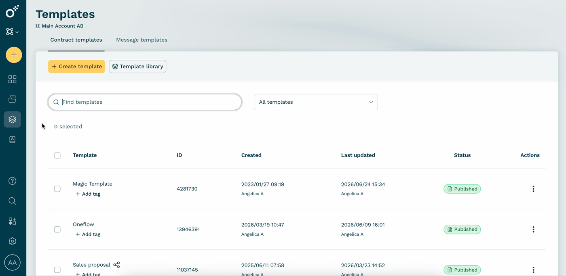
Task: Click the search magnifier icon in sidebar
Action: point(13,201)
